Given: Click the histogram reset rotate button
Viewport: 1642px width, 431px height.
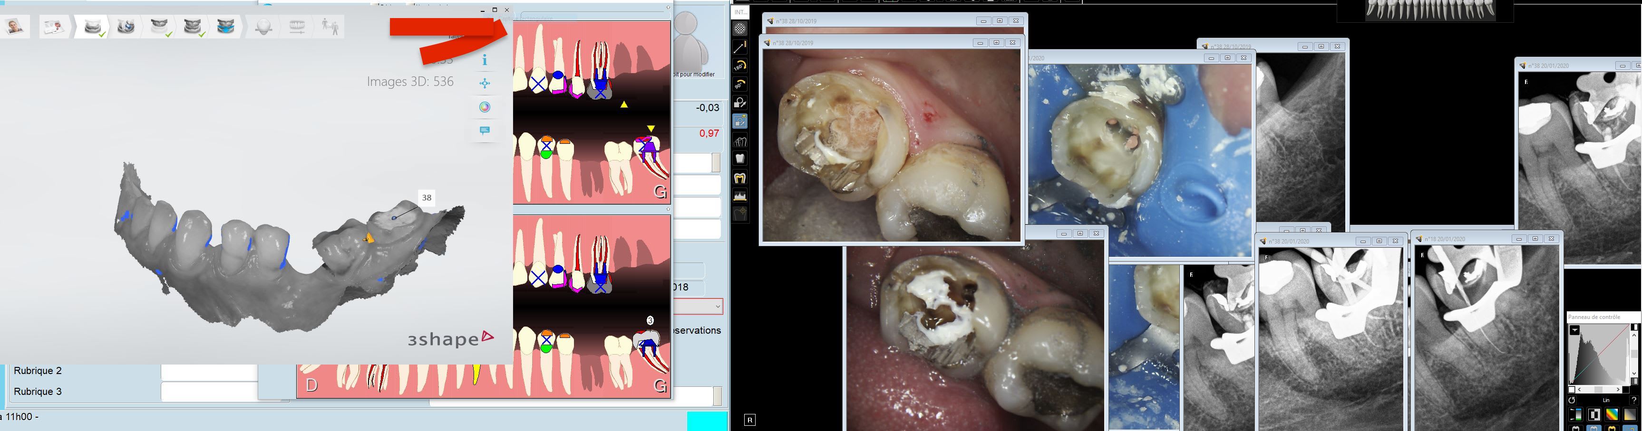Looking at the screenshot, I should [1572, 401].
